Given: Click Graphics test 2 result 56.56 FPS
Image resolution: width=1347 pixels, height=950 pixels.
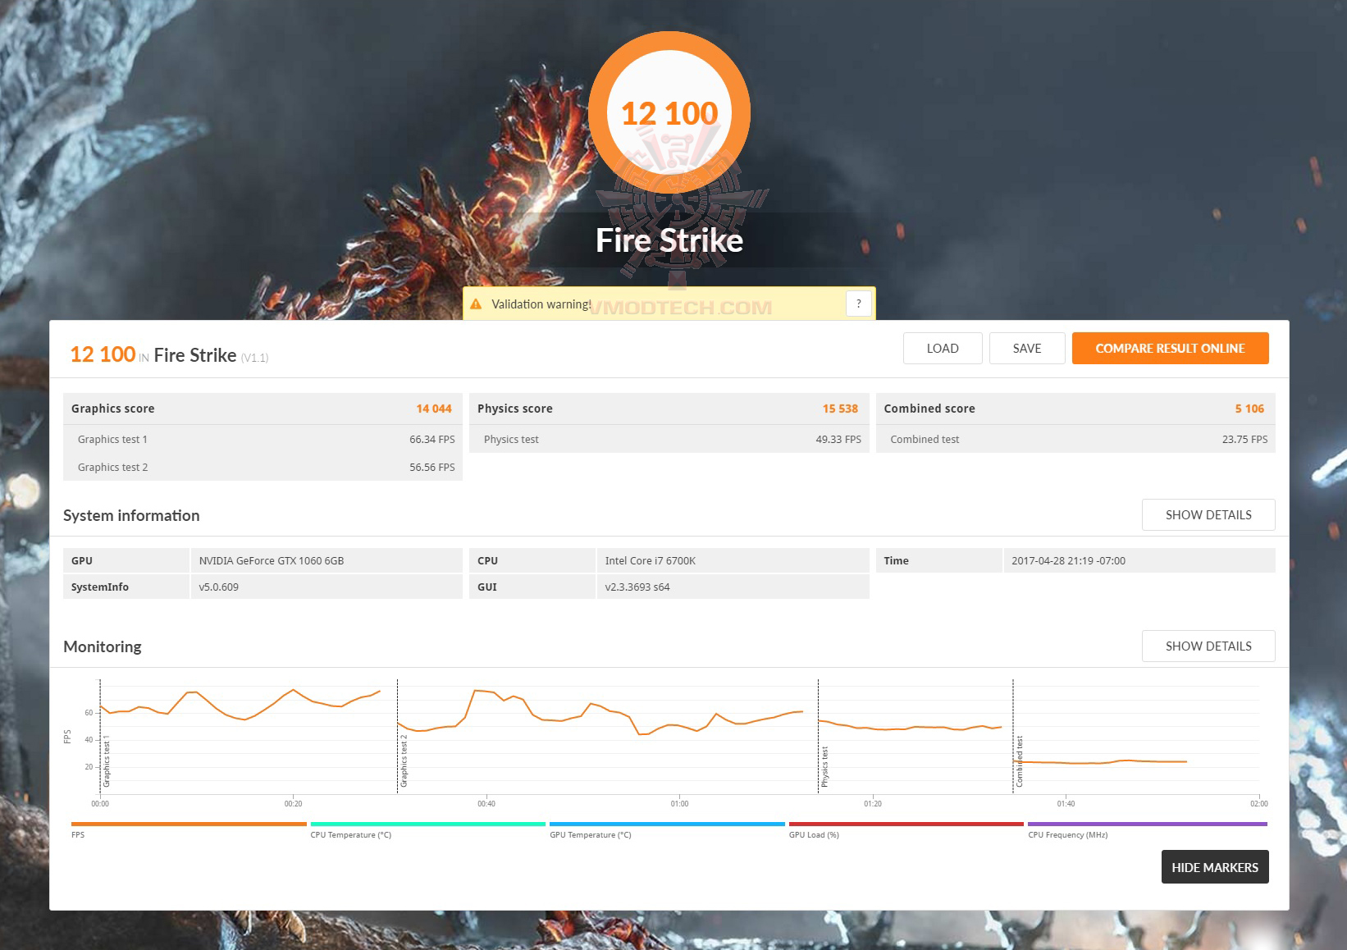Looking at the screenshot, I should [432, 467].
